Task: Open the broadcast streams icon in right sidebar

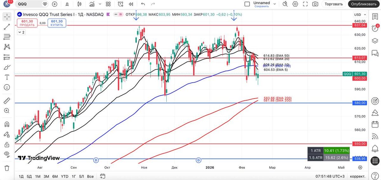Action: [375, 137]
